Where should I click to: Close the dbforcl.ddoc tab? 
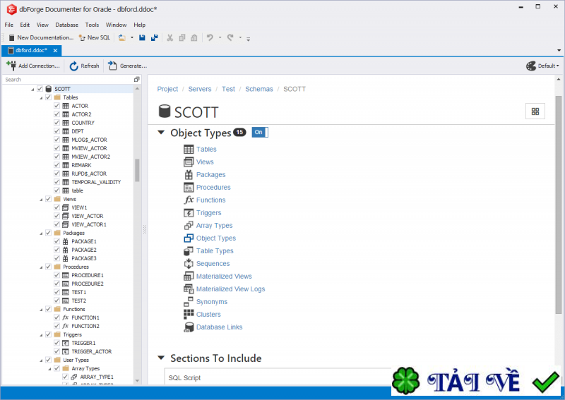pos(55,50)
